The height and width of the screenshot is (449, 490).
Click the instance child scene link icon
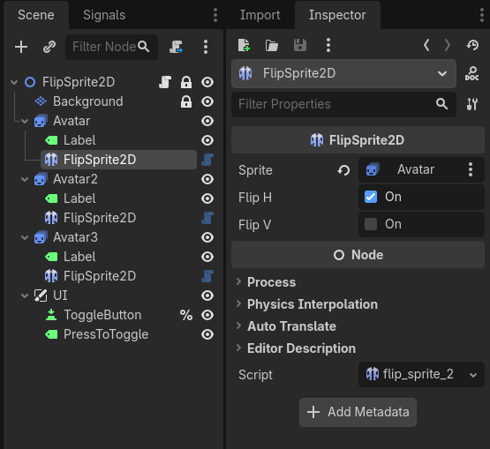tap(49, 47)
